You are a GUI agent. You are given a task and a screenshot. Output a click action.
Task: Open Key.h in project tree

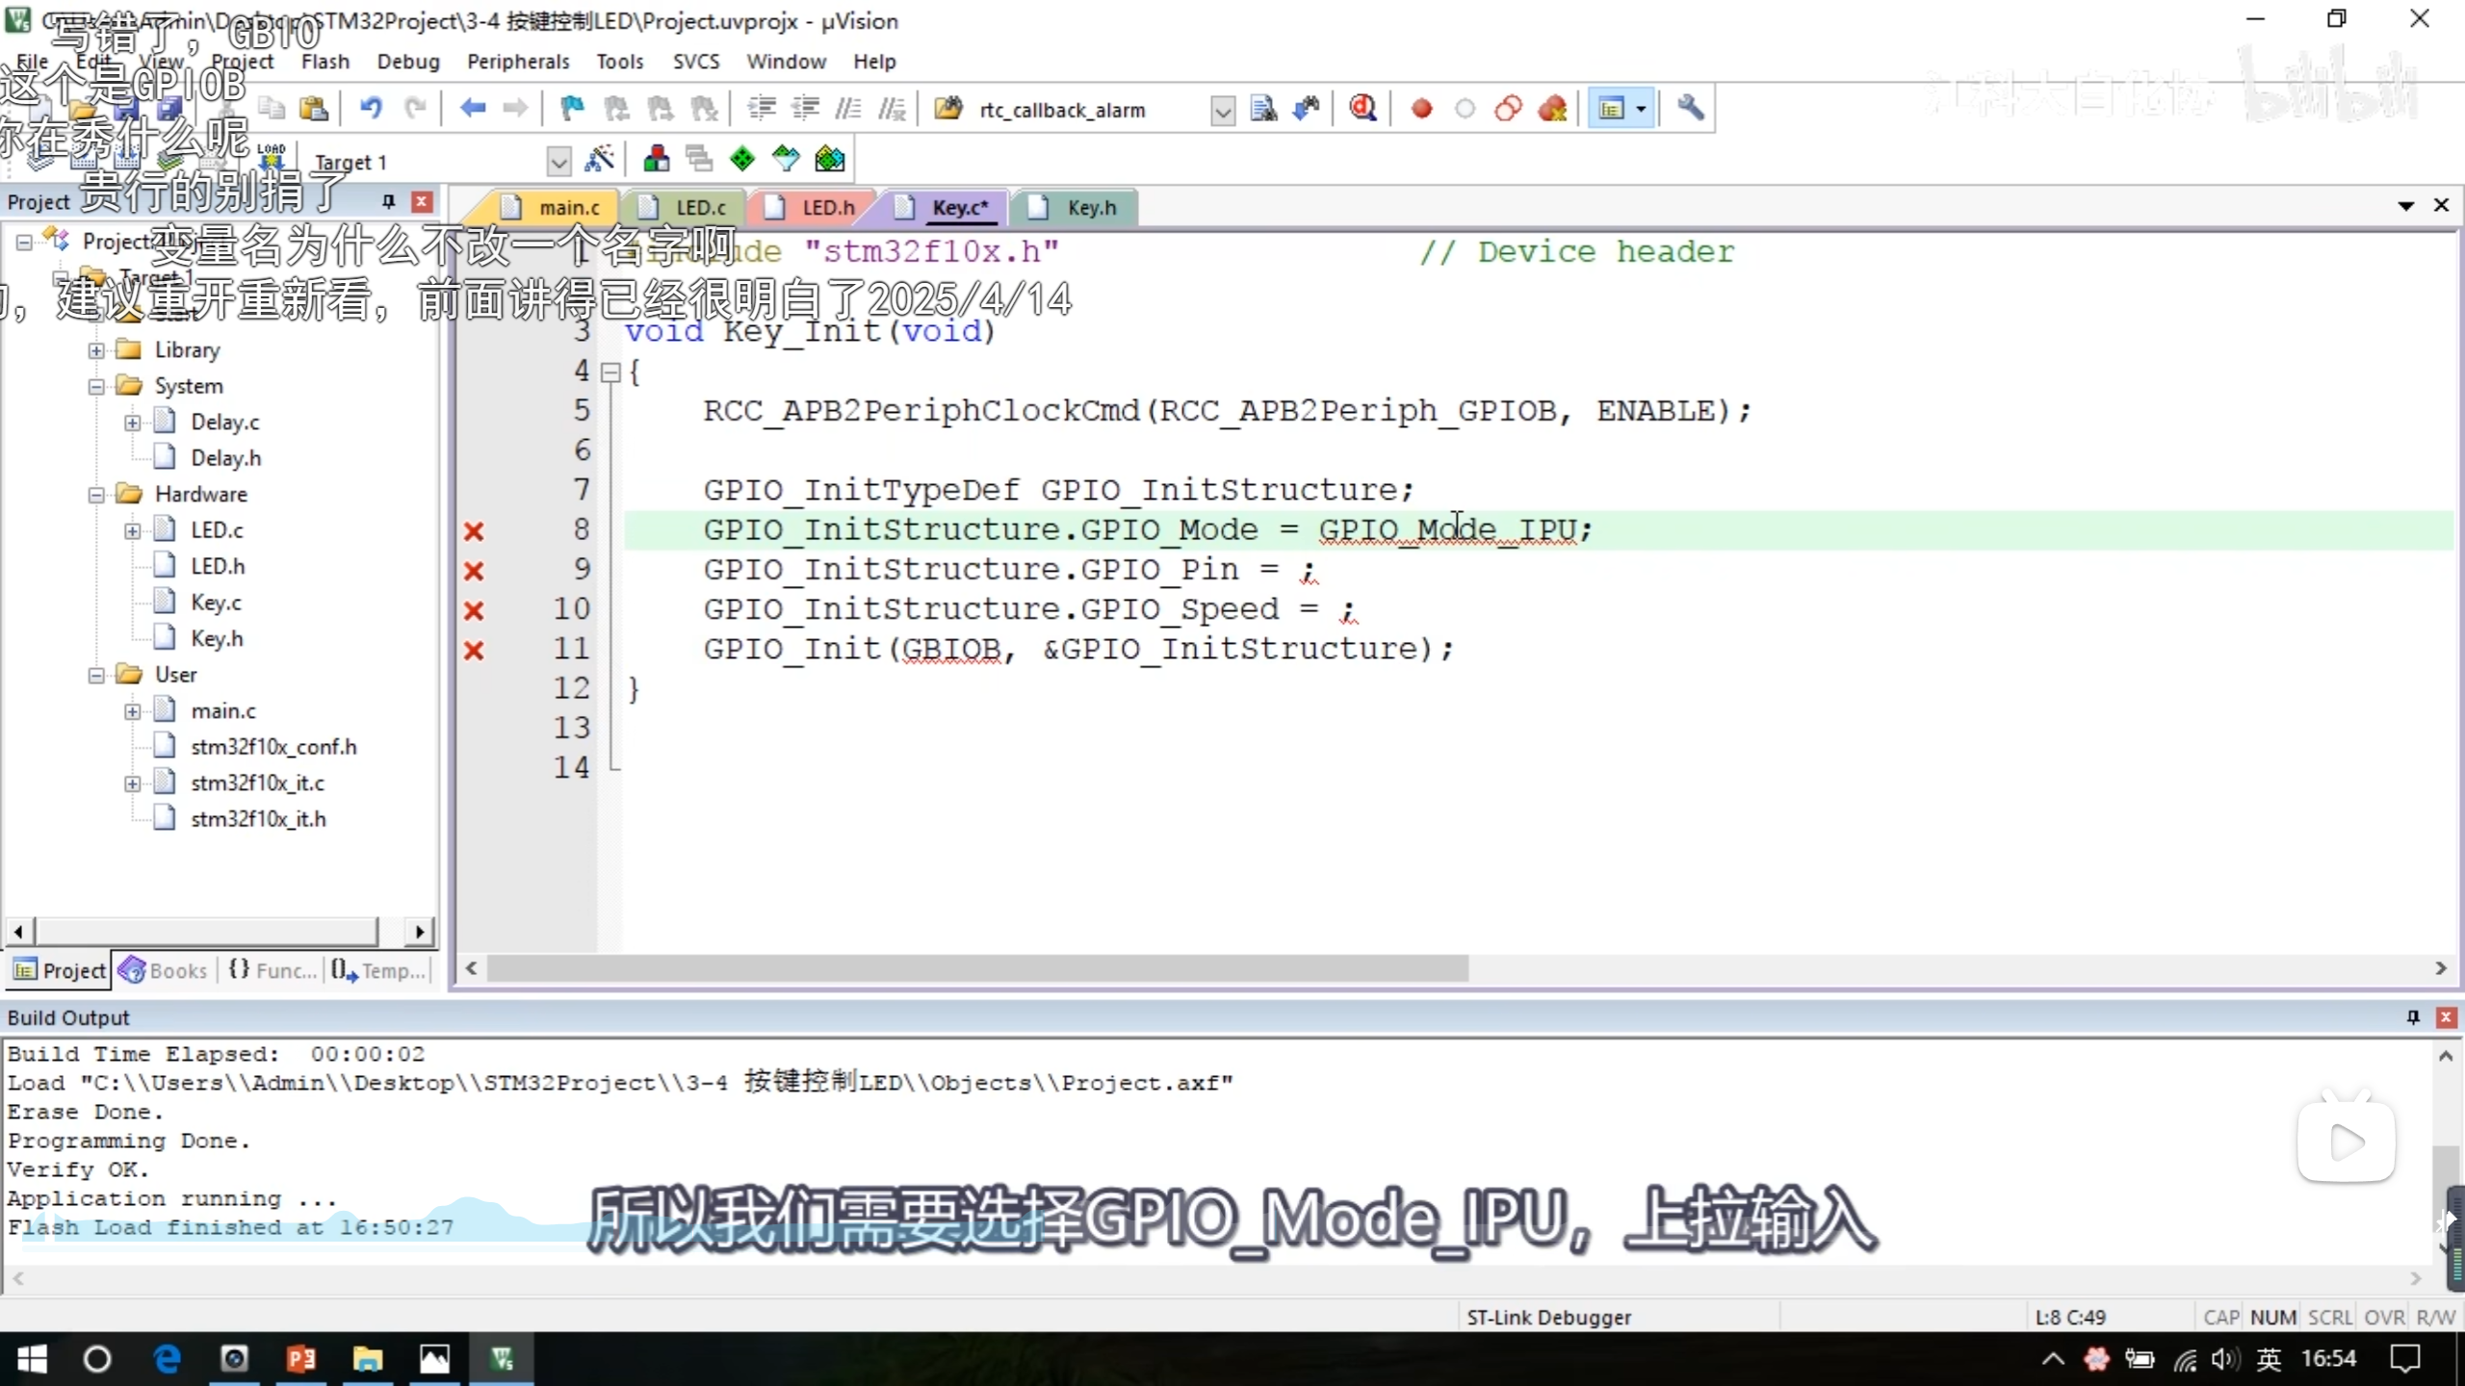[x=217, y=638]
